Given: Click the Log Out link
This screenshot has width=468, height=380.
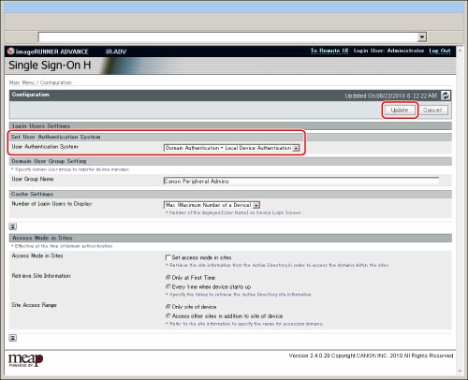Looking at the screenshot, I should click(x=440, y=51).
